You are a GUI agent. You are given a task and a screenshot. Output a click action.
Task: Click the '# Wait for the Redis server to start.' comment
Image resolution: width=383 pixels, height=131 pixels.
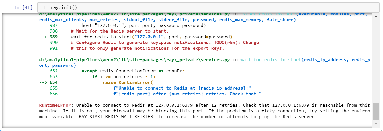coord(120,31)
